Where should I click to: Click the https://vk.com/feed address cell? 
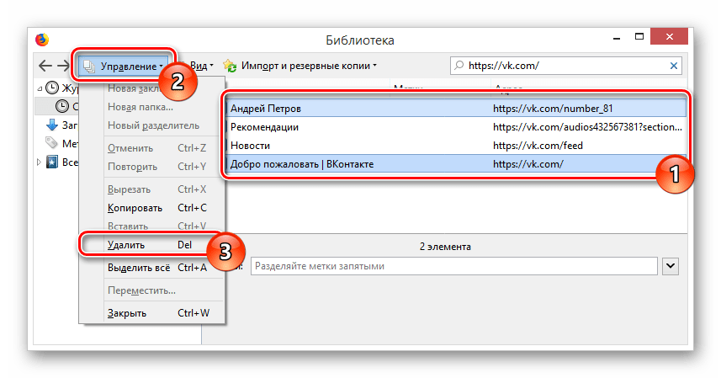click(538, 146)
